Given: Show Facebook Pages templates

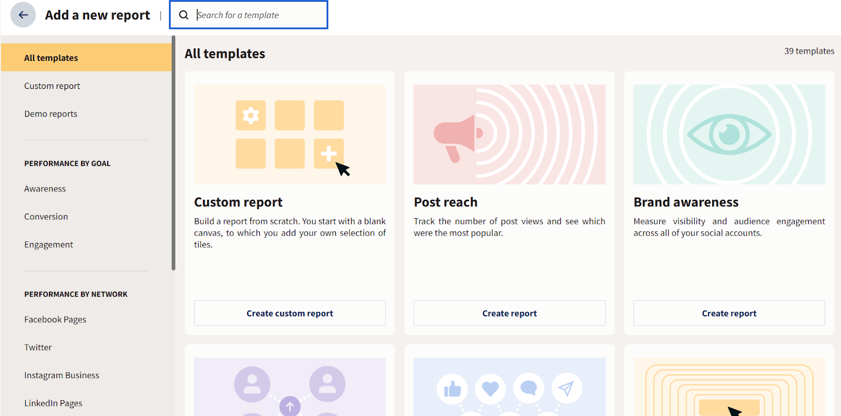Looking at the screenshot, I should point(55,320).
